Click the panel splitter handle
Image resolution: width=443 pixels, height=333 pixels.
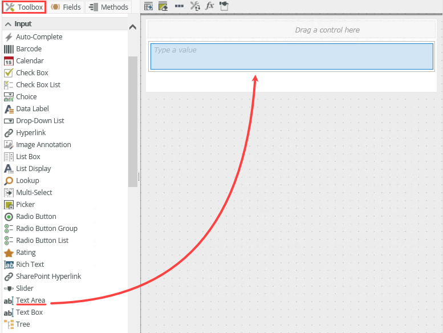[139, 177]
